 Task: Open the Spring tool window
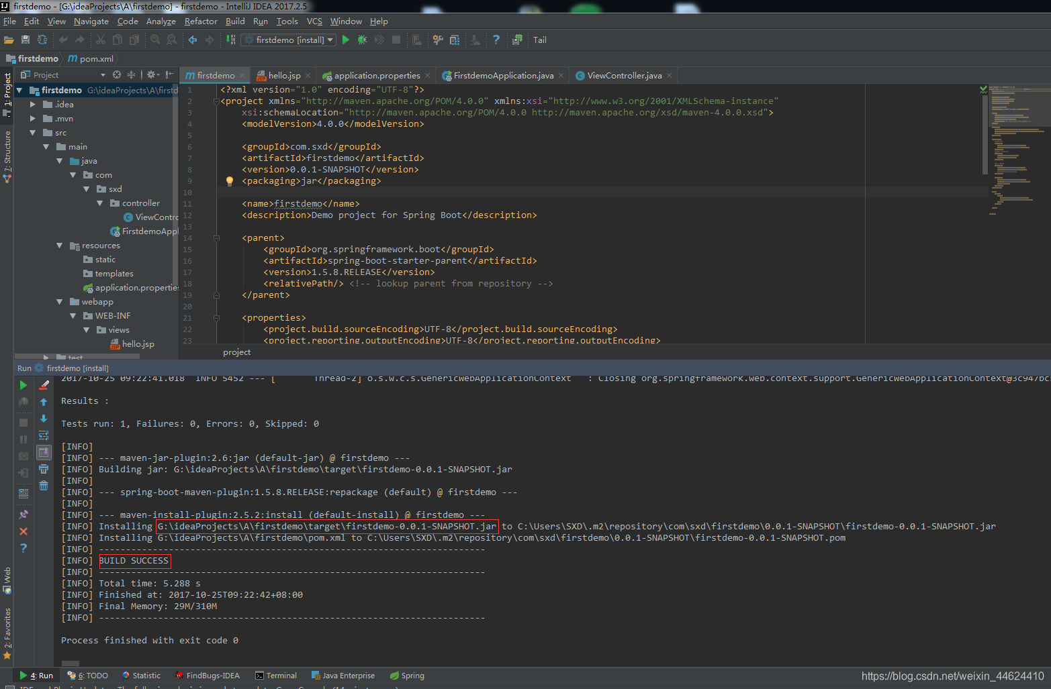click(x=407, y=676)
